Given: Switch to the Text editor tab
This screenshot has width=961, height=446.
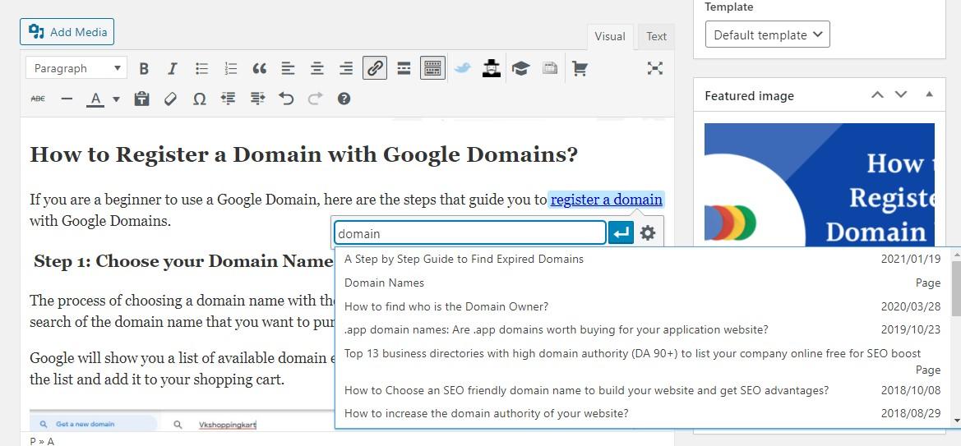Looking at the screenshot, I should click(656, 36).
